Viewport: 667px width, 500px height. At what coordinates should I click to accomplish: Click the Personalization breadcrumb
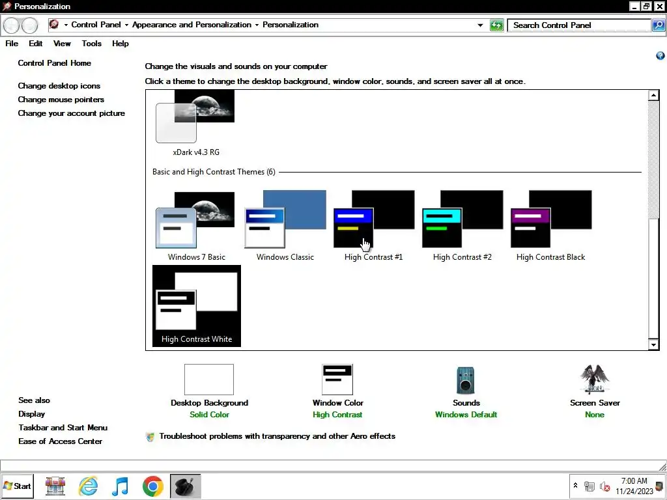(291, 25)
